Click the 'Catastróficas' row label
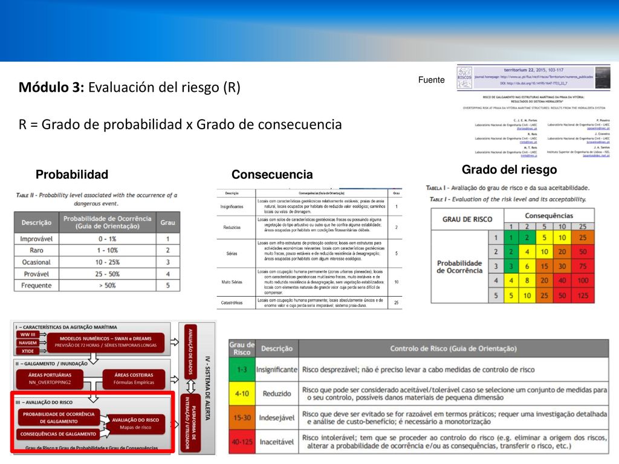The height and width of the screenshot is (464, 619). click(x=232, y=303)
